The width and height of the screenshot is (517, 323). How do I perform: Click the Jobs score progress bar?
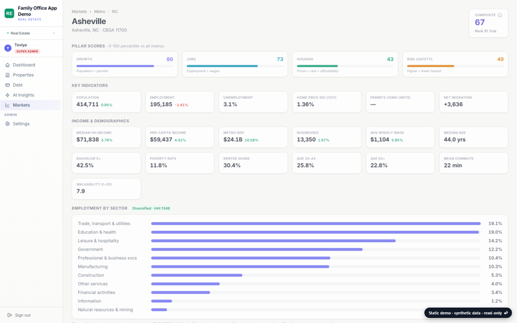click(235, 66)
